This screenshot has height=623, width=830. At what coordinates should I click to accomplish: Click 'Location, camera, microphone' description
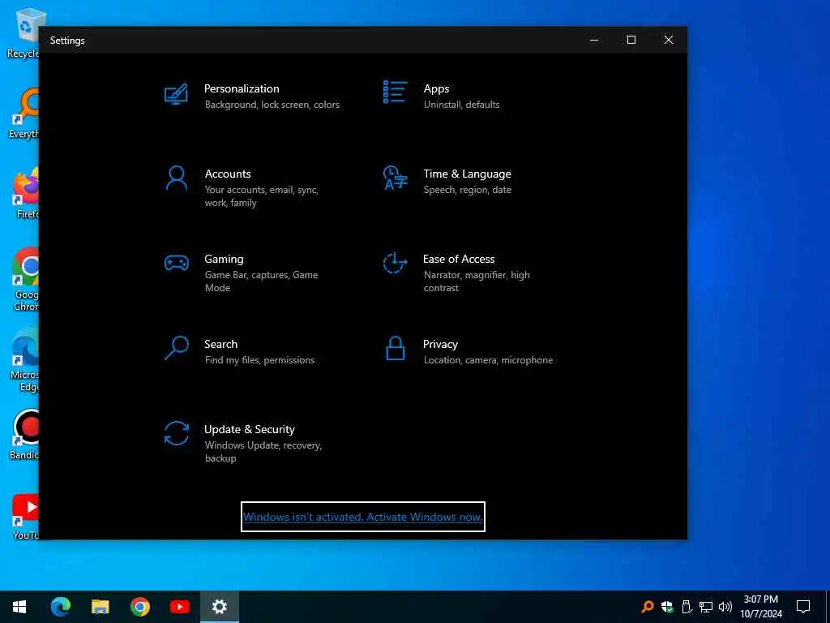click(x=488, y=360)
